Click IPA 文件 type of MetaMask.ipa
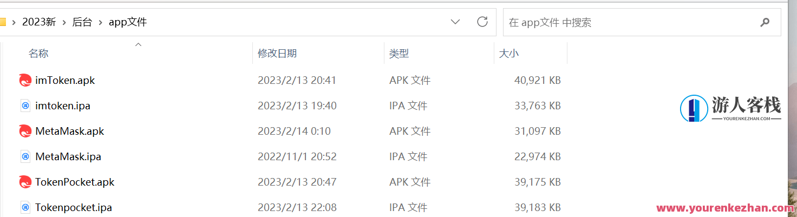 pyautogui.click(x=408, y=156)
